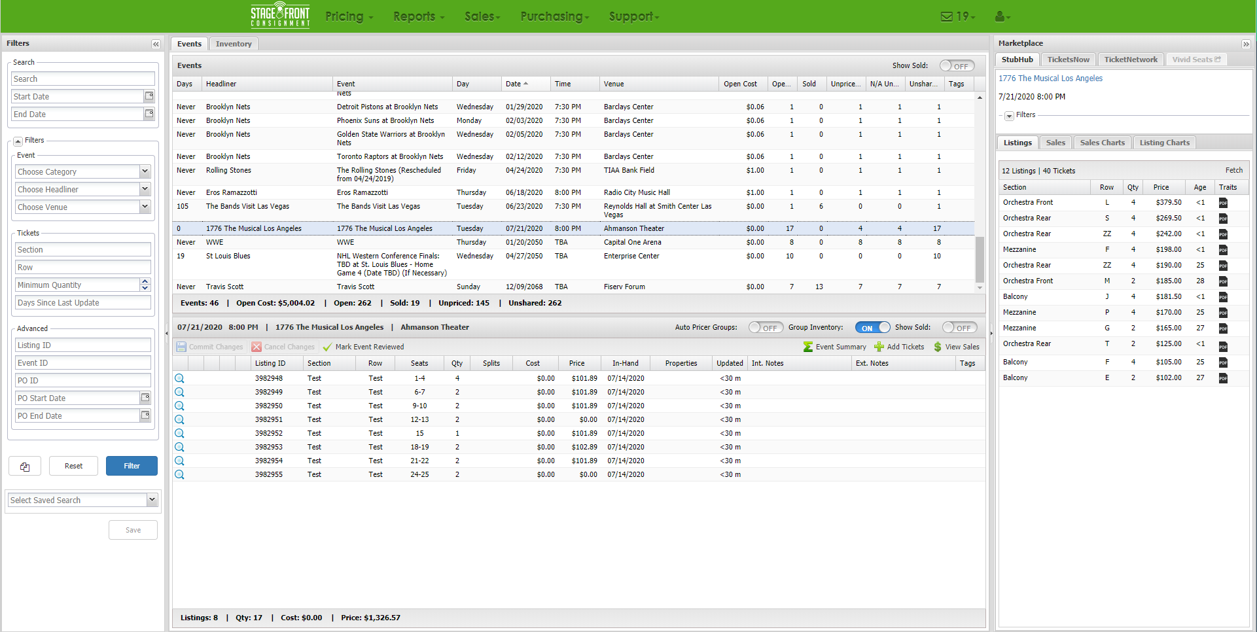
Task: Select the Rolling Stones event row
Action: [x=574, y=174]
